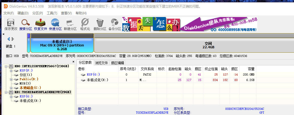The width and height of the screenshot is (294, 115).
Task: Click the 终止柱面 column header
Action: (211, 69)
